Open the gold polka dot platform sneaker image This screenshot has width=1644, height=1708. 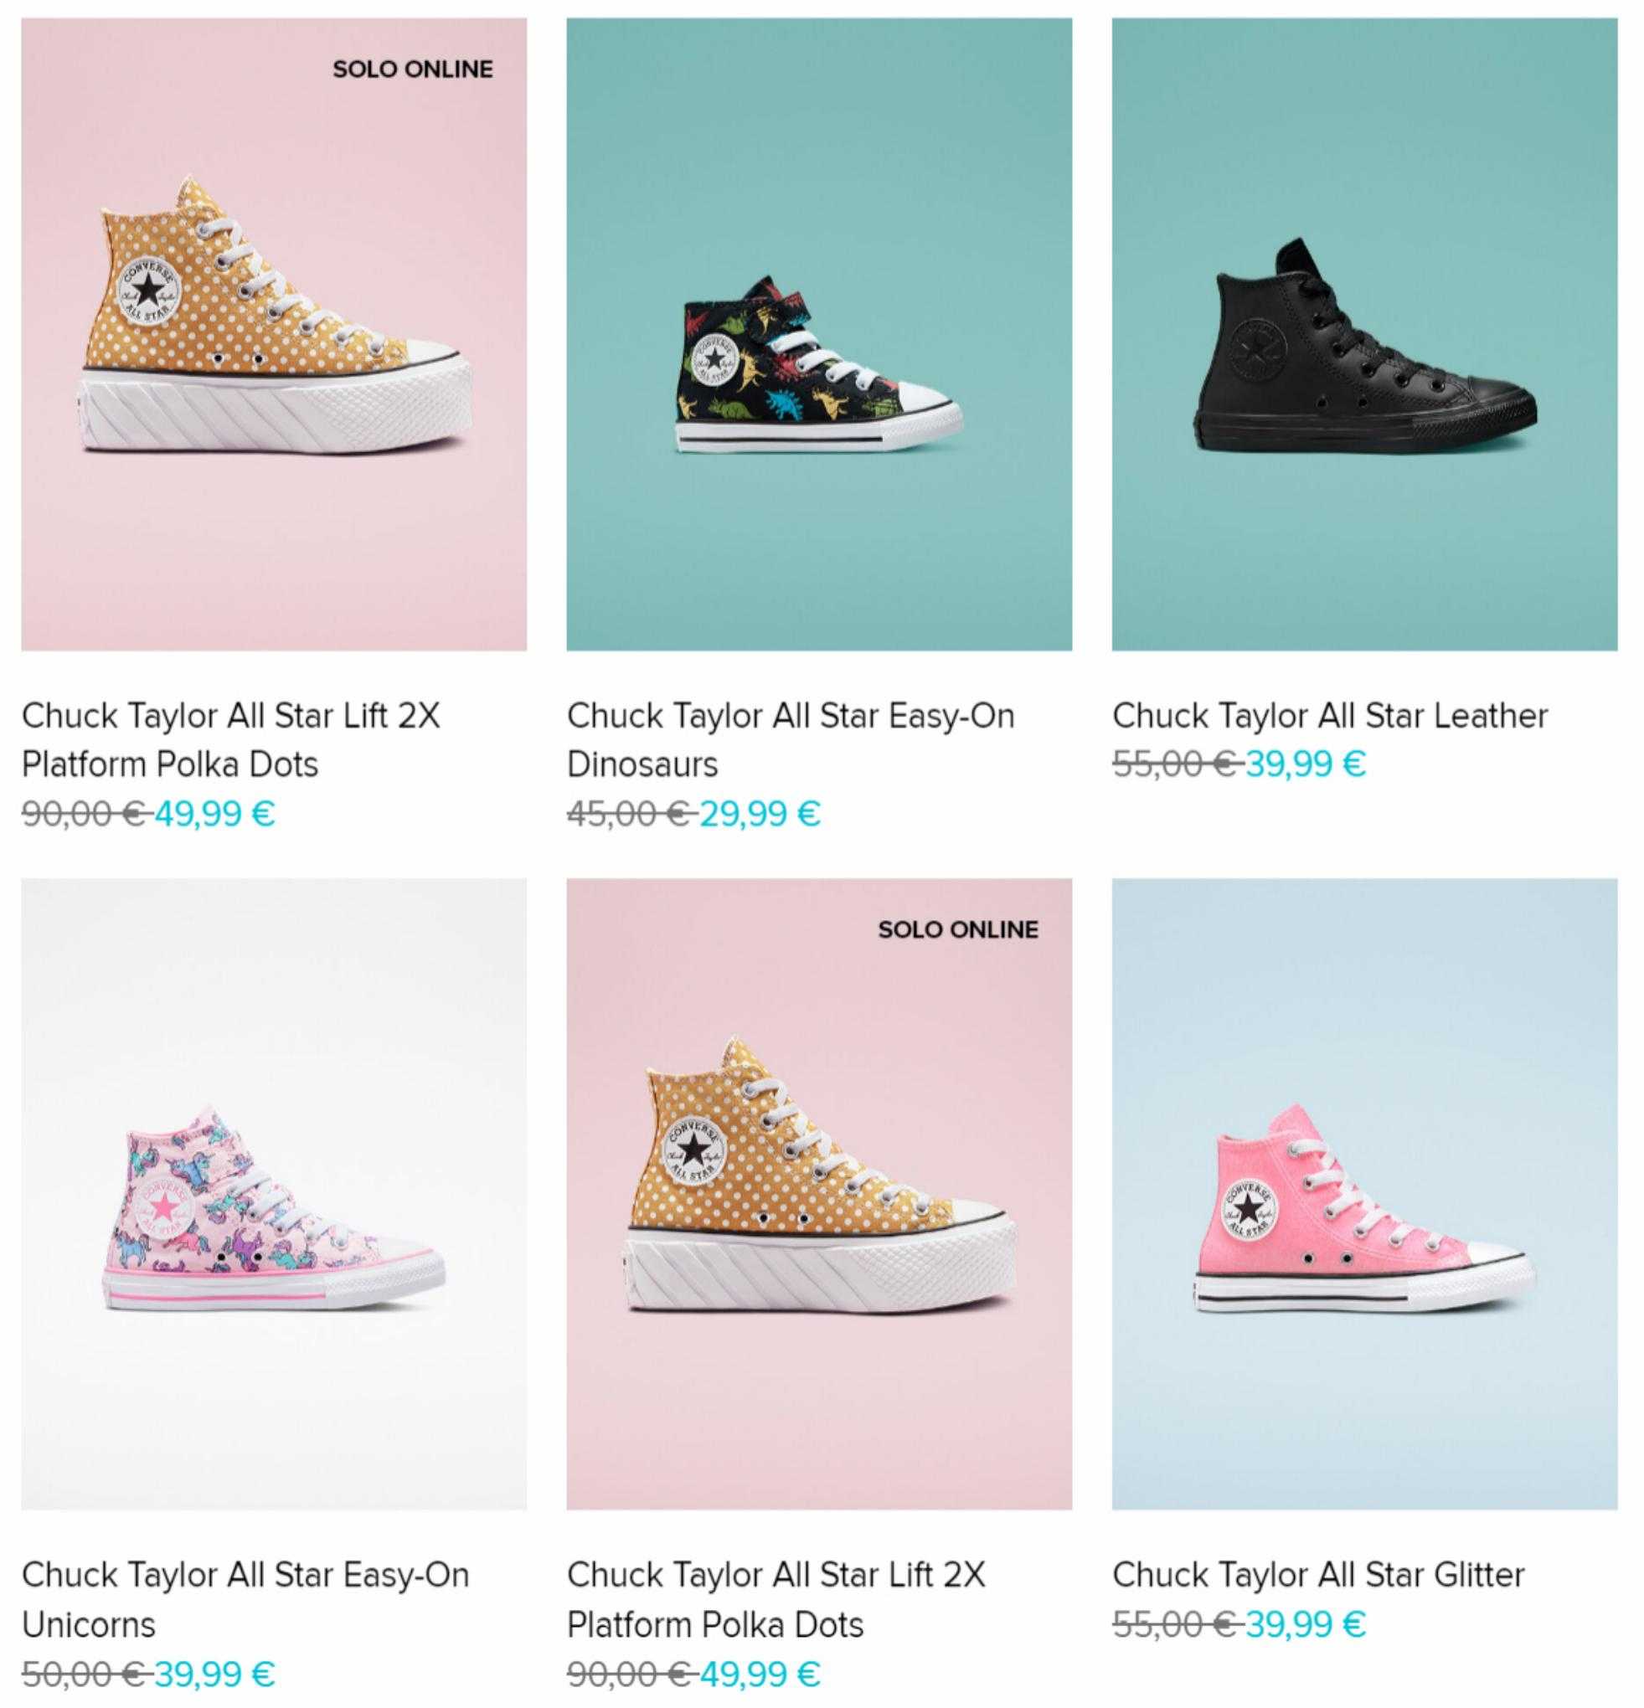(x=274, y=335)
